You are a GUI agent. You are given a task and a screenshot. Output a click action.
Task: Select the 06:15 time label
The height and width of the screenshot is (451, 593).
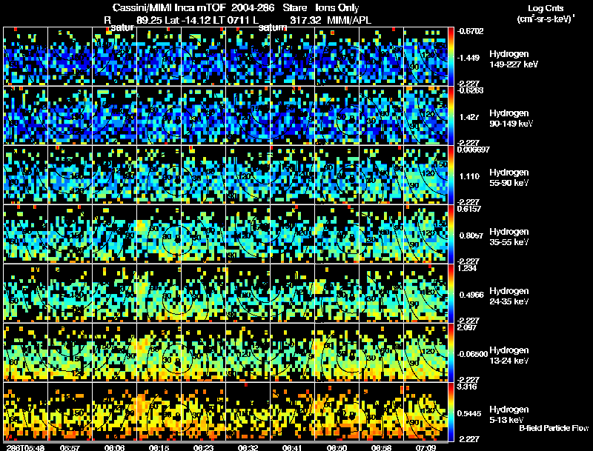(159, 447)
